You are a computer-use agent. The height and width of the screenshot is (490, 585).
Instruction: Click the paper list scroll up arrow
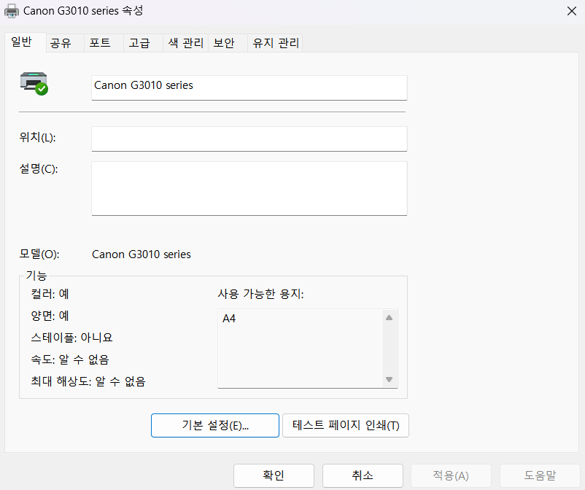(x=389, y=318)
